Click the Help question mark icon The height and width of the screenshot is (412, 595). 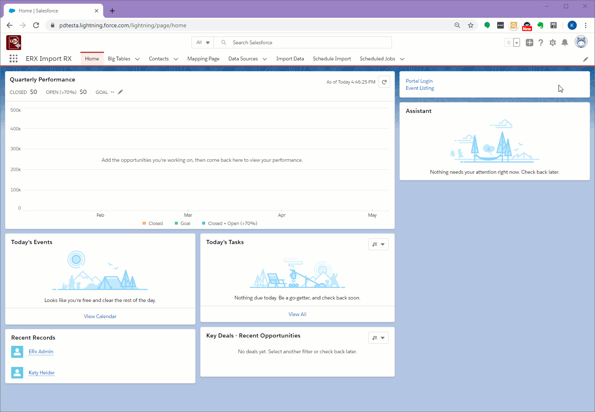pyautogui.click(x=541, y=43)
